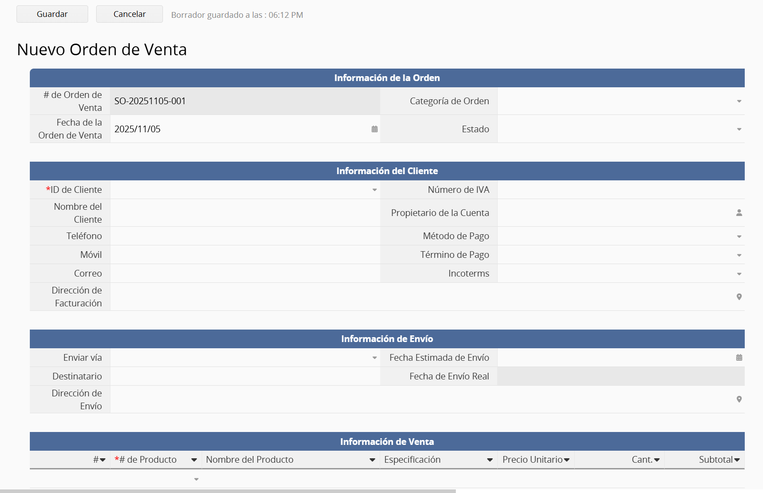Open Subtotal column header menu arrow

[737, 460]
